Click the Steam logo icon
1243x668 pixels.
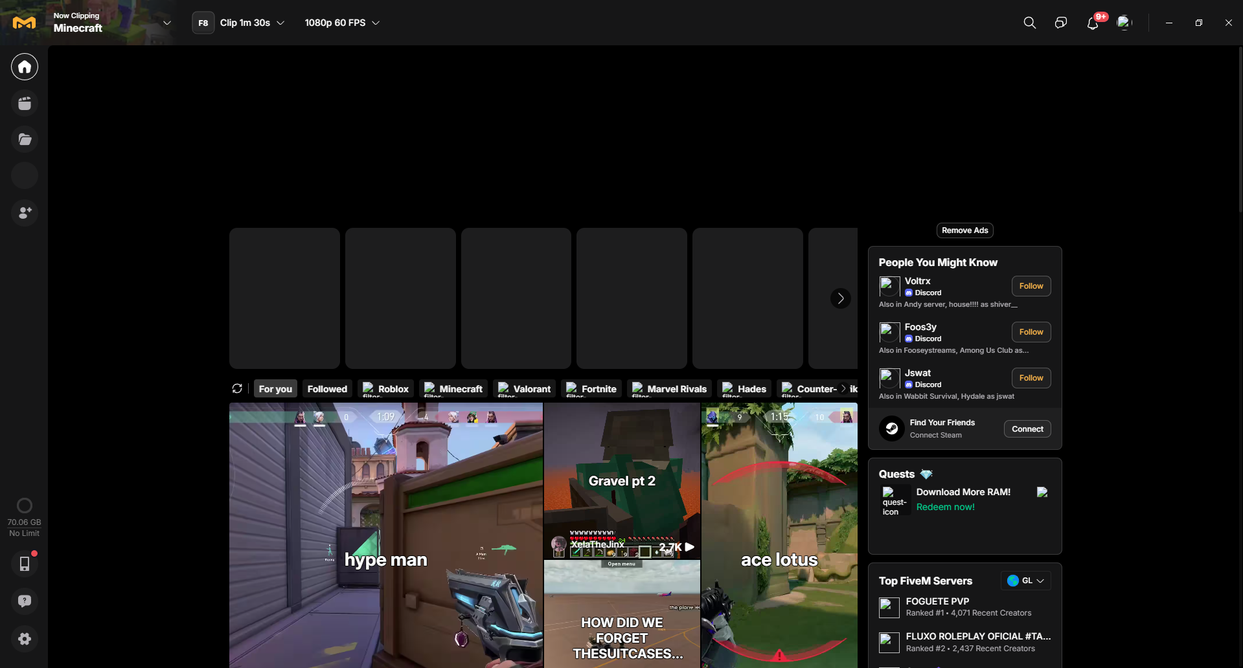[891, 429]
